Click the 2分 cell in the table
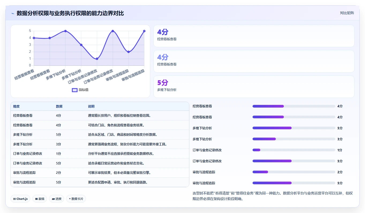365x213 pixels. point(58,173)
